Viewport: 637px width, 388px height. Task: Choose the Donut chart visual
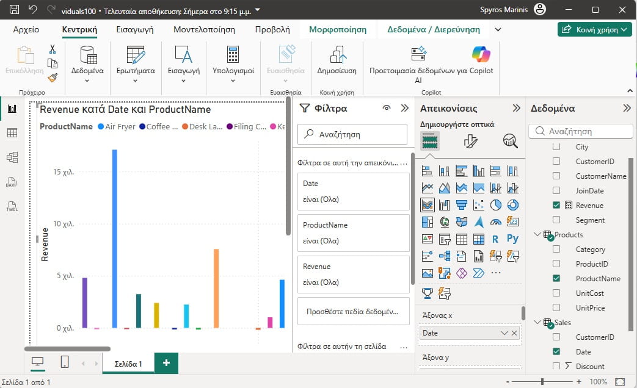[x=512, y=205]
